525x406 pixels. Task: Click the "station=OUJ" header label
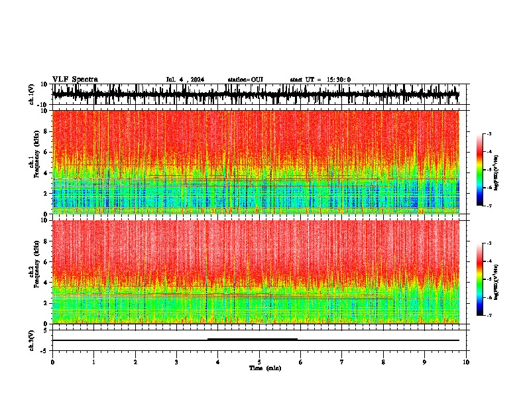click(245, 80)
